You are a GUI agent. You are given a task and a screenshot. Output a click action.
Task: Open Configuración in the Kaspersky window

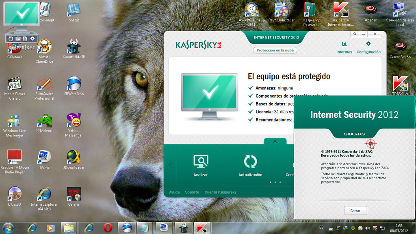368,48
